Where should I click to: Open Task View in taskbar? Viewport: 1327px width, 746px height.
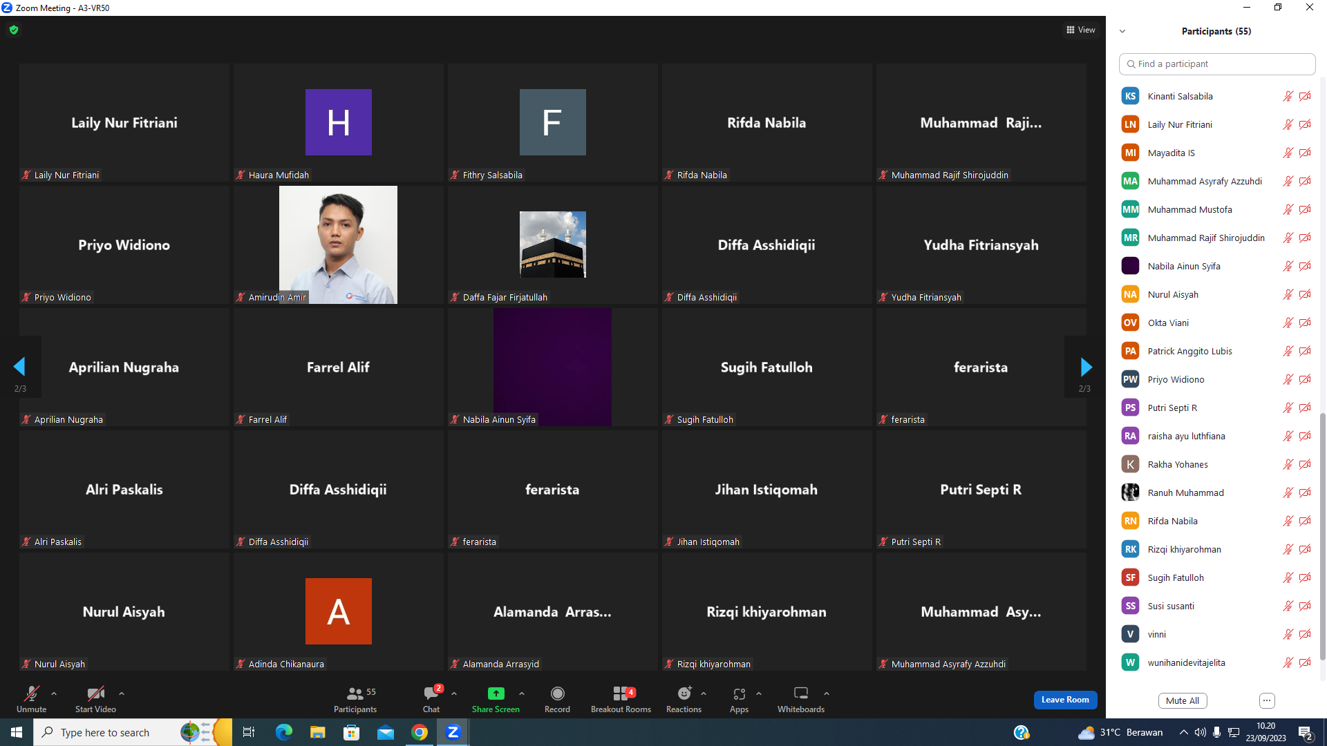click(249, 732)
